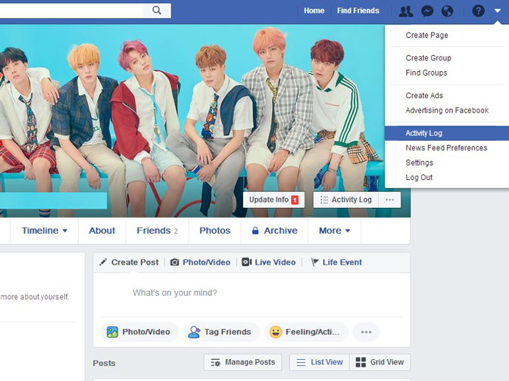Image resolution: width=509 pixels, height=381 pixels.
Task: Click the grid squares icon in Grid View
Action: click(x=361, y=362)
